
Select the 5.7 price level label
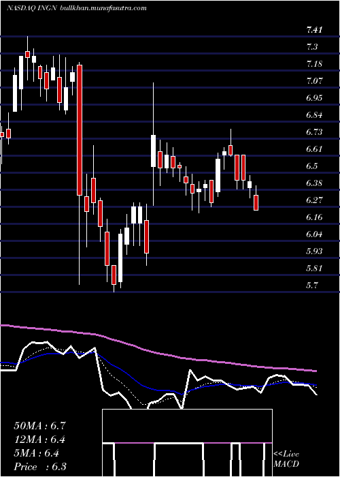coord(312,286)
